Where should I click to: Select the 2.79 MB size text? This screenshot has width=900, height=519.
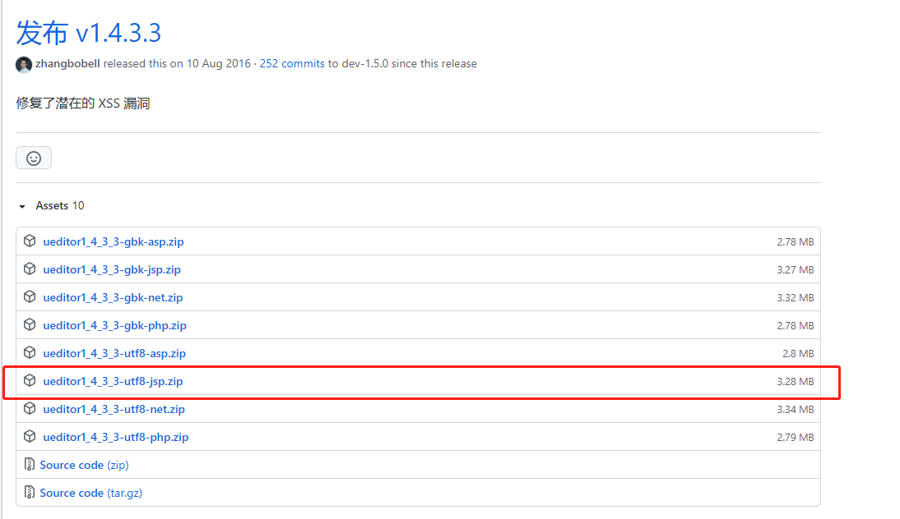(795, 438)
